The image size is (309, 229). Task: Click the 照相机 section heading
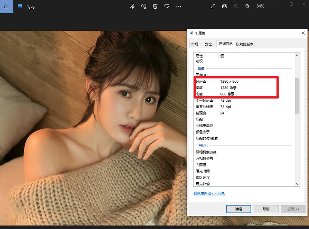[203, 145]
